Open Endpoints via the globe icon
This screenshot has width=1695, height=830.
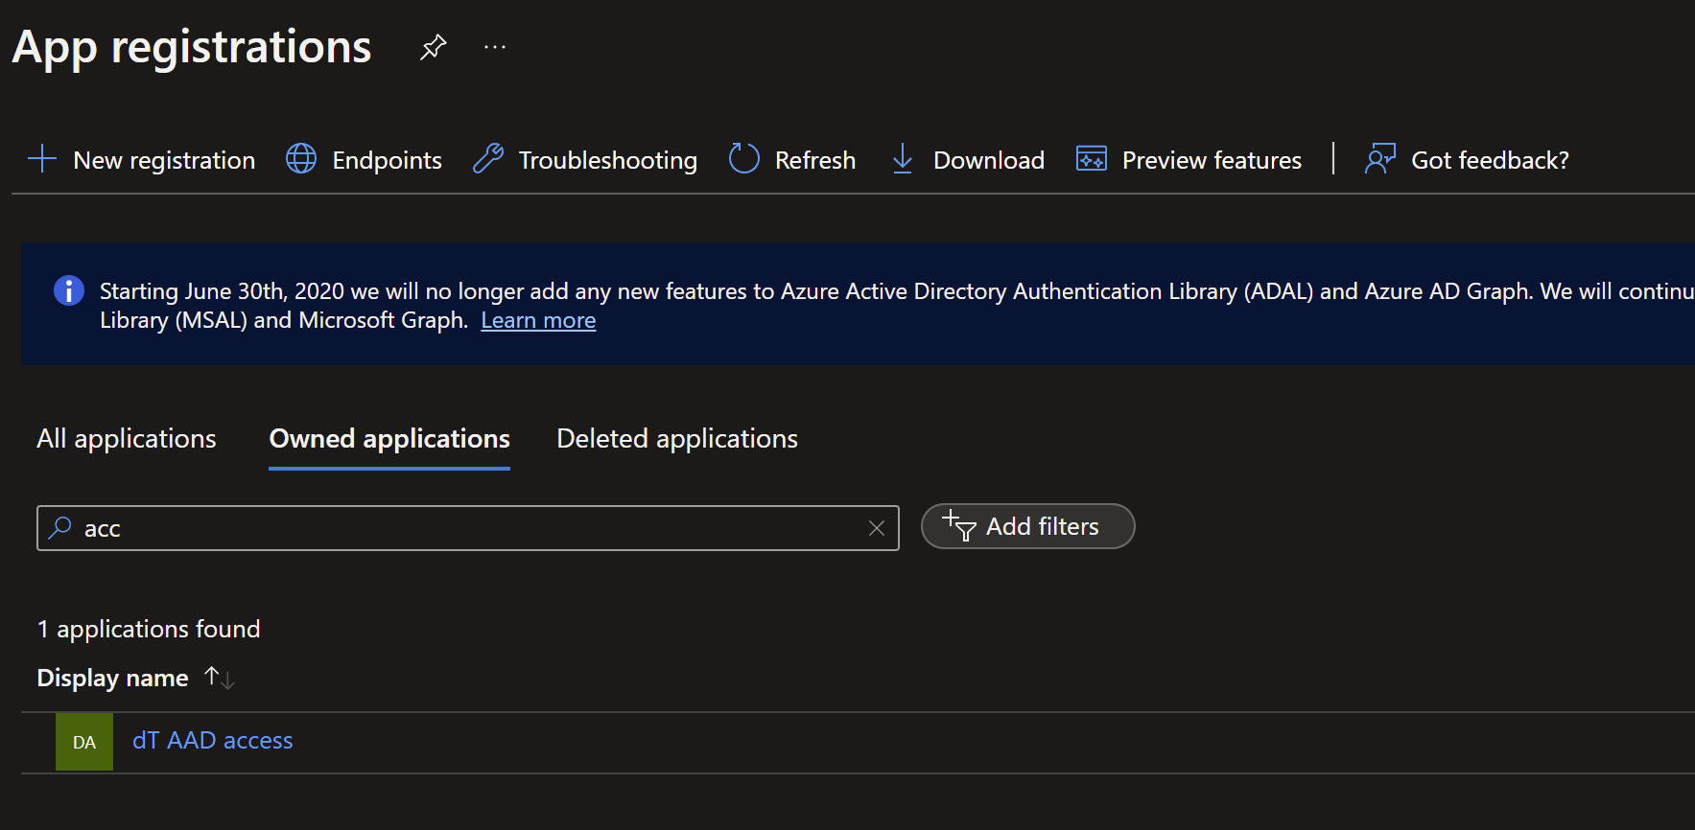click(301, 159)
